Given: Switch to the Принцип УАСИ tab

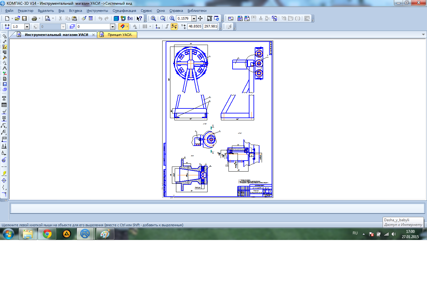Looking at the screenshot, I should coord(120,35).
